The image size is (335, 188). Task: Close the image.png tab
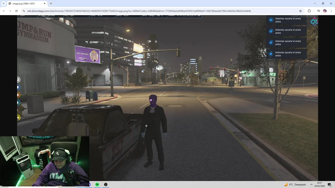point(44,4)
